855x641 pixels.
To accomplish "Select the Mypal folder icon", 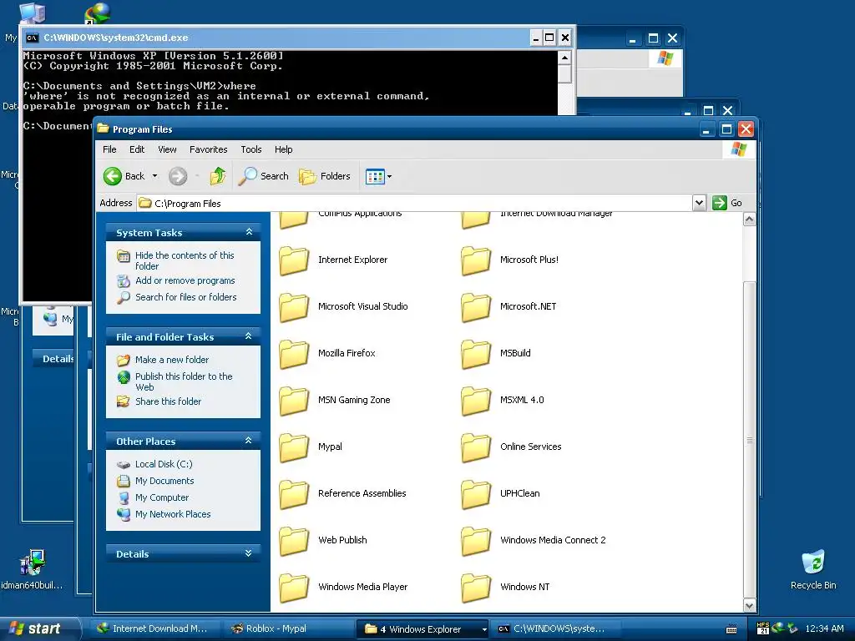I will [295, 447].
